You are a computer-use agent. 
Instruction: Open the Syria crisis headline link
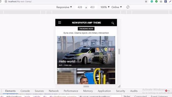tap(86, 33)
